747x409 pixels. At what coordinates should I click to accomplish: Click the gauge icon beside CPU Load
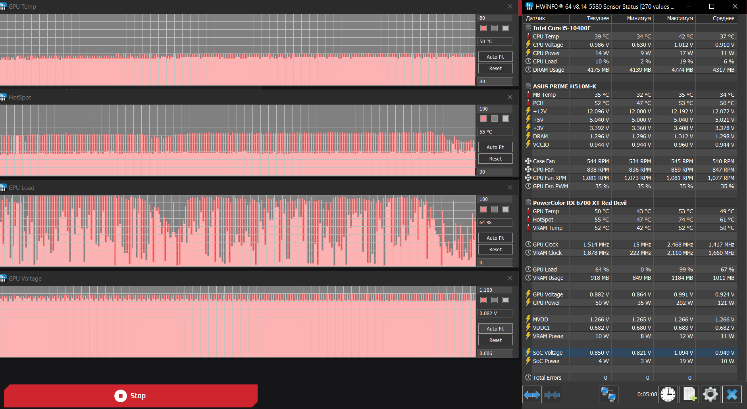tap(528, 61)
